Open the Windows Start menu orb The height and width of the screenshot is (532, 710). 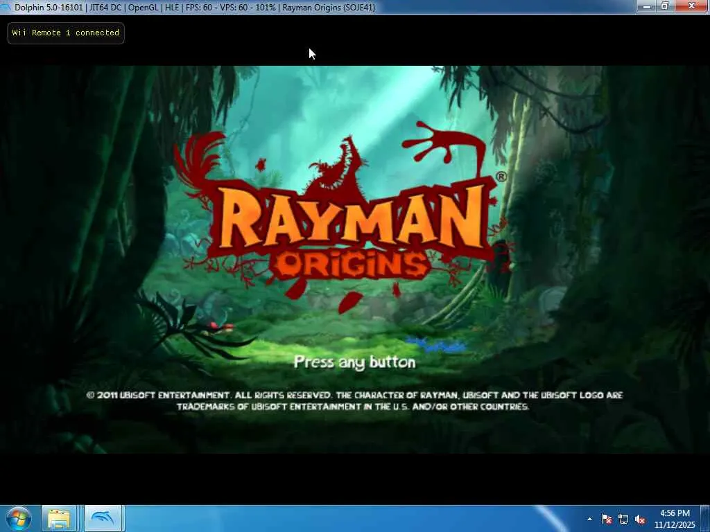point(18,518)
